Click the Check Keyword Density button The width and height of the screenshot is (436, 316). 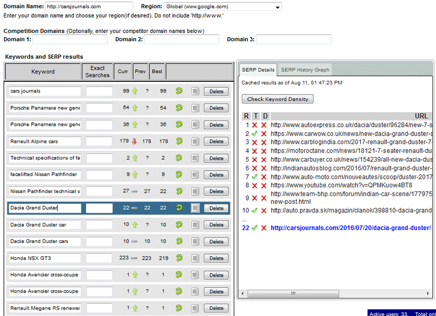pyautogui.click(x=277, y=99)
